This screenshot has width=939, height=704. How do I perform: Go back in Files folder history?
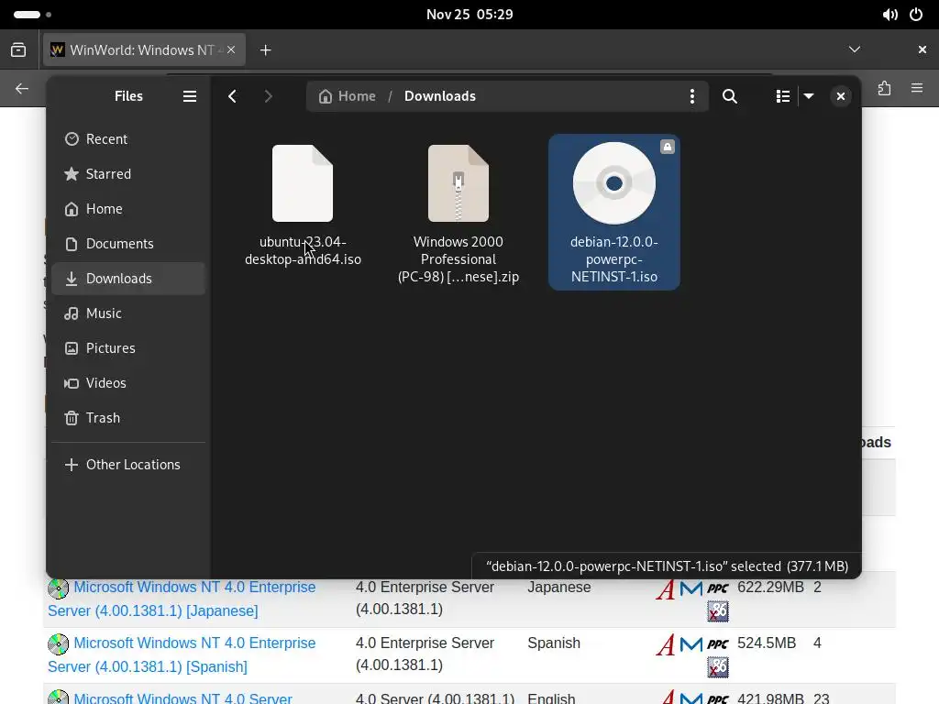(x=232, y=96)
